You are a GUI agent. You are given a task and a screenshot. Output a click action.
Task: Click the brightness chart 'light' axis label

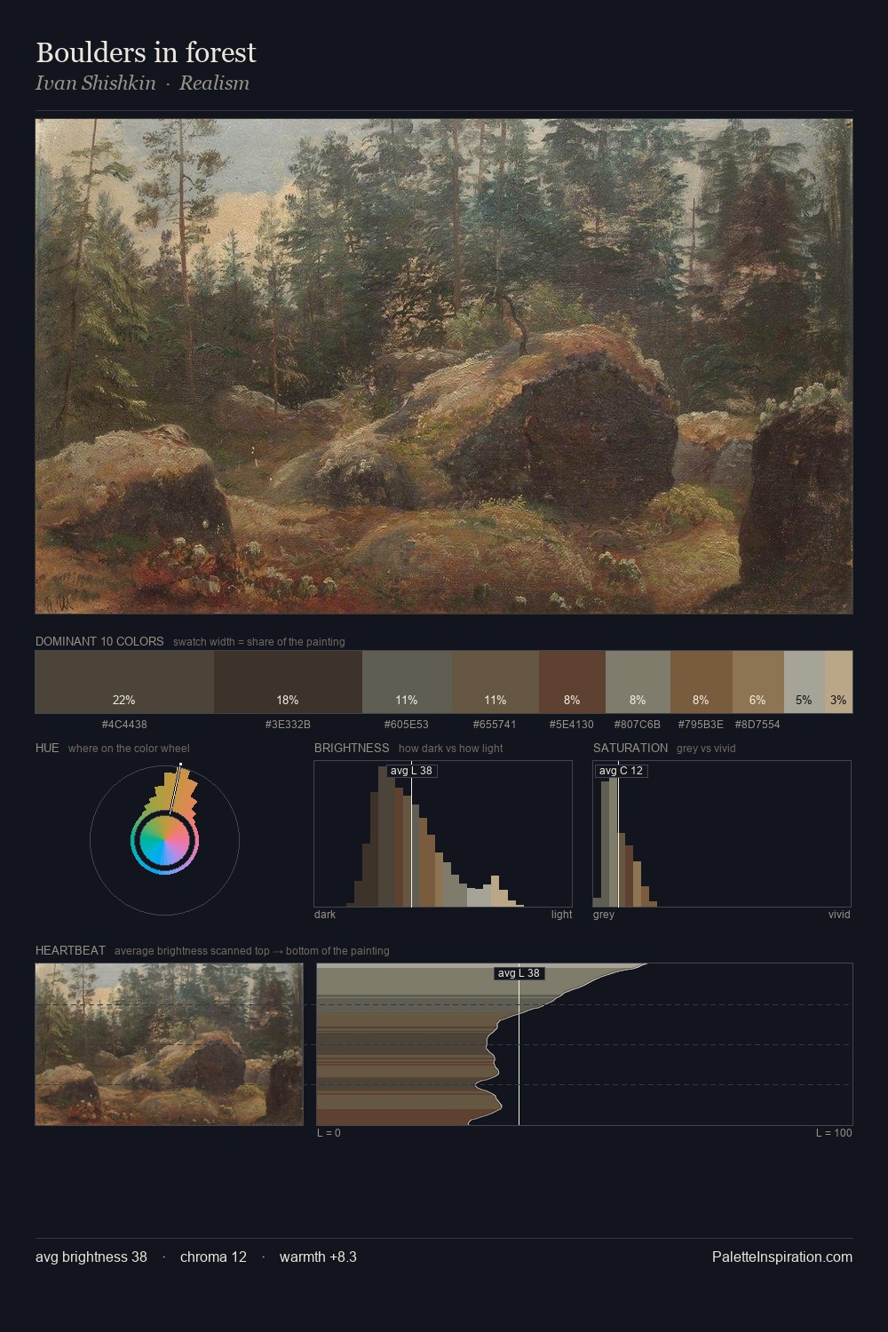tap(561, 915)
